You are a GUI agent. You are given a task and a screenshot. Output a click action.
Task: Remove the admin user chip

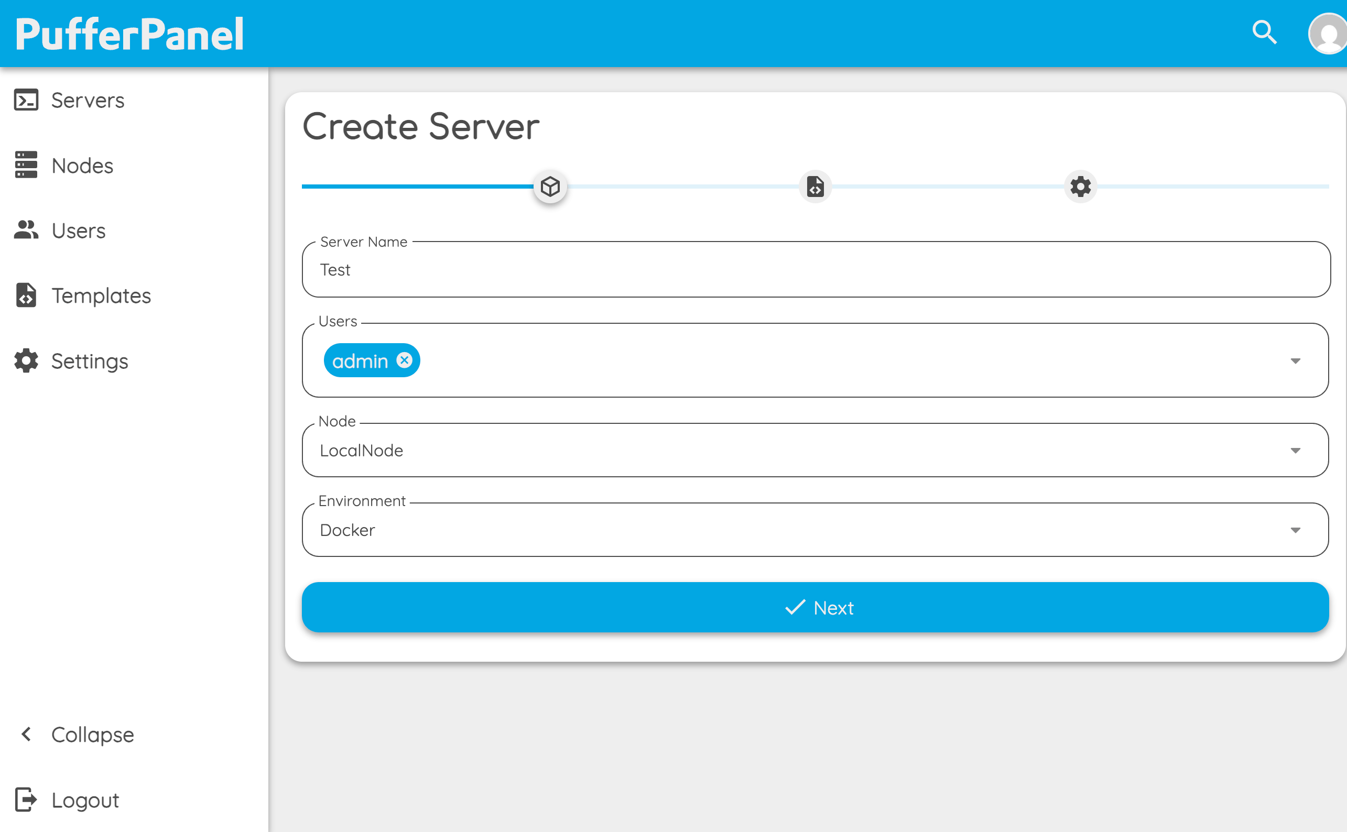click(405, 360)
